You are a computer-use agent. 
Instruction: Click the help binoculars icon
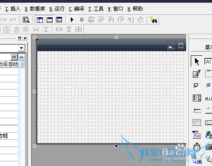[153, 20]
